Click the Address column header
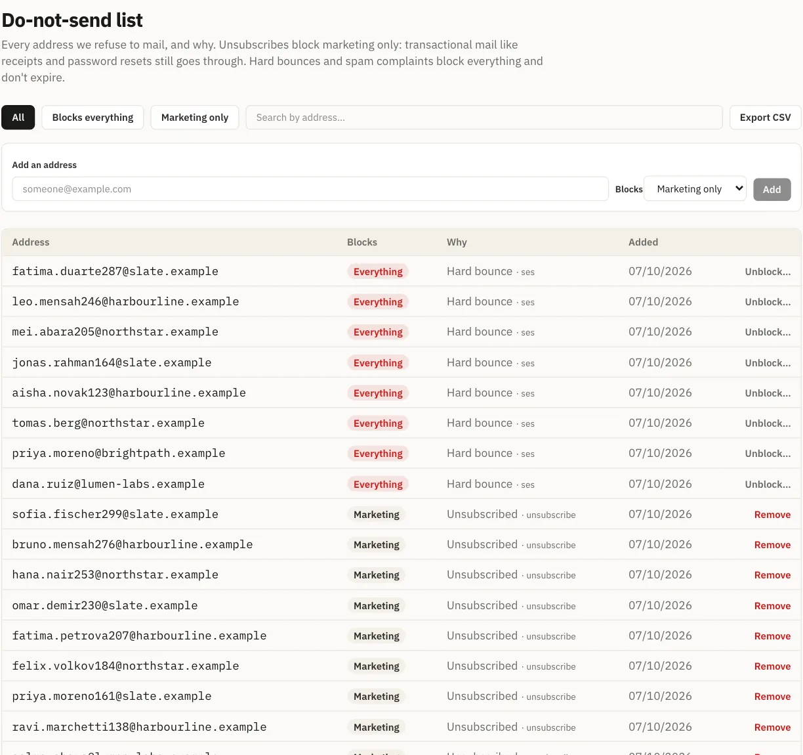The image size is (803, 755). coord(31,242)
